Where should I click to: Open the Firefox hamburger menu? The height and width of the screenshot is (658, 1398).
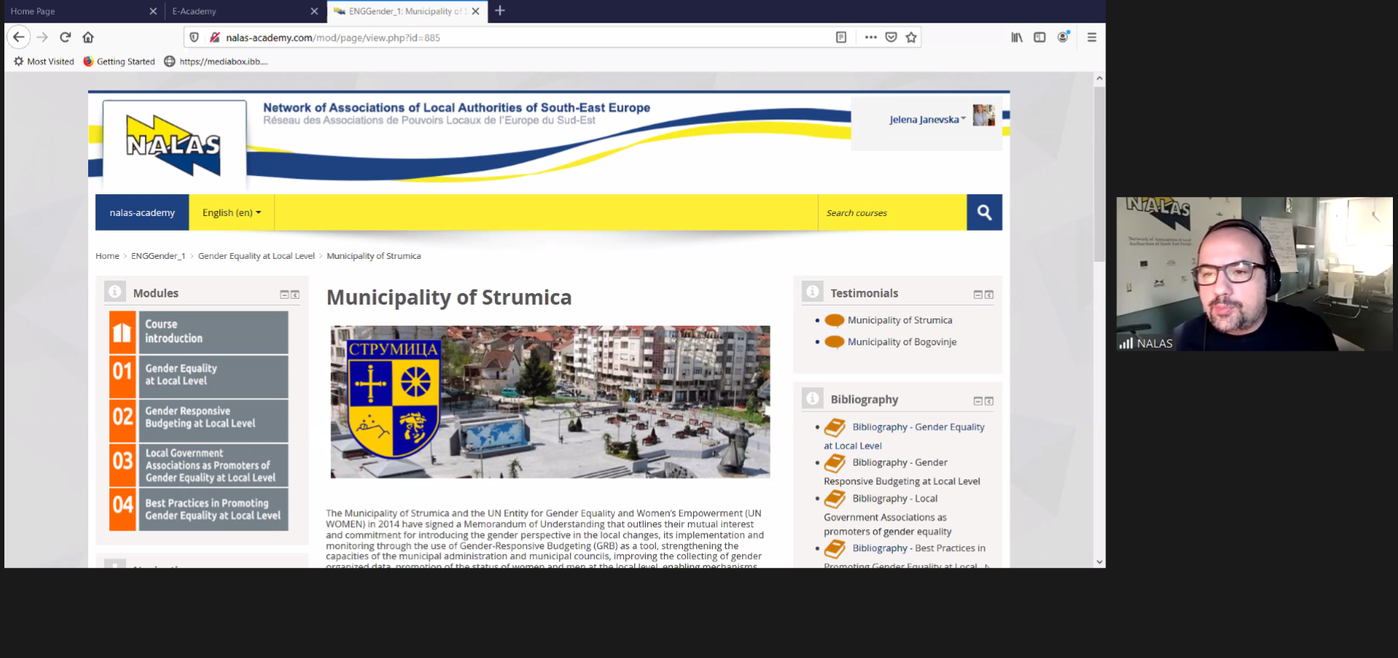pyautogui.click(x=1091, y=37)
